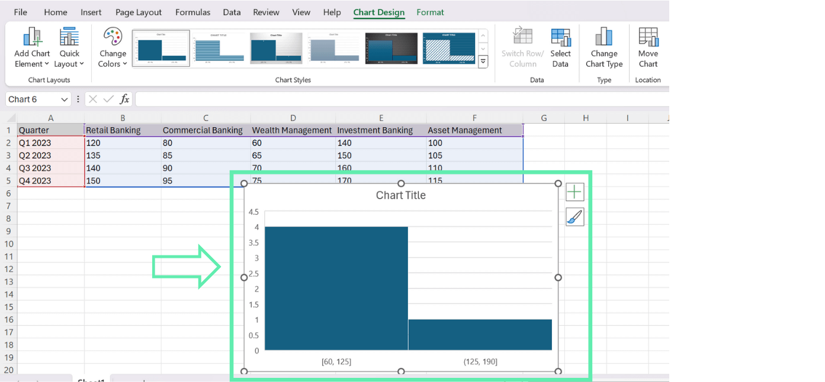
Task: Open the Chart Elements plus button beside the chart
Action: pos(574,192)
